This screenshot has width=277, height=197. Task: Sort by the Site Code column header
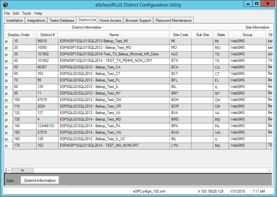pos(180,35)
